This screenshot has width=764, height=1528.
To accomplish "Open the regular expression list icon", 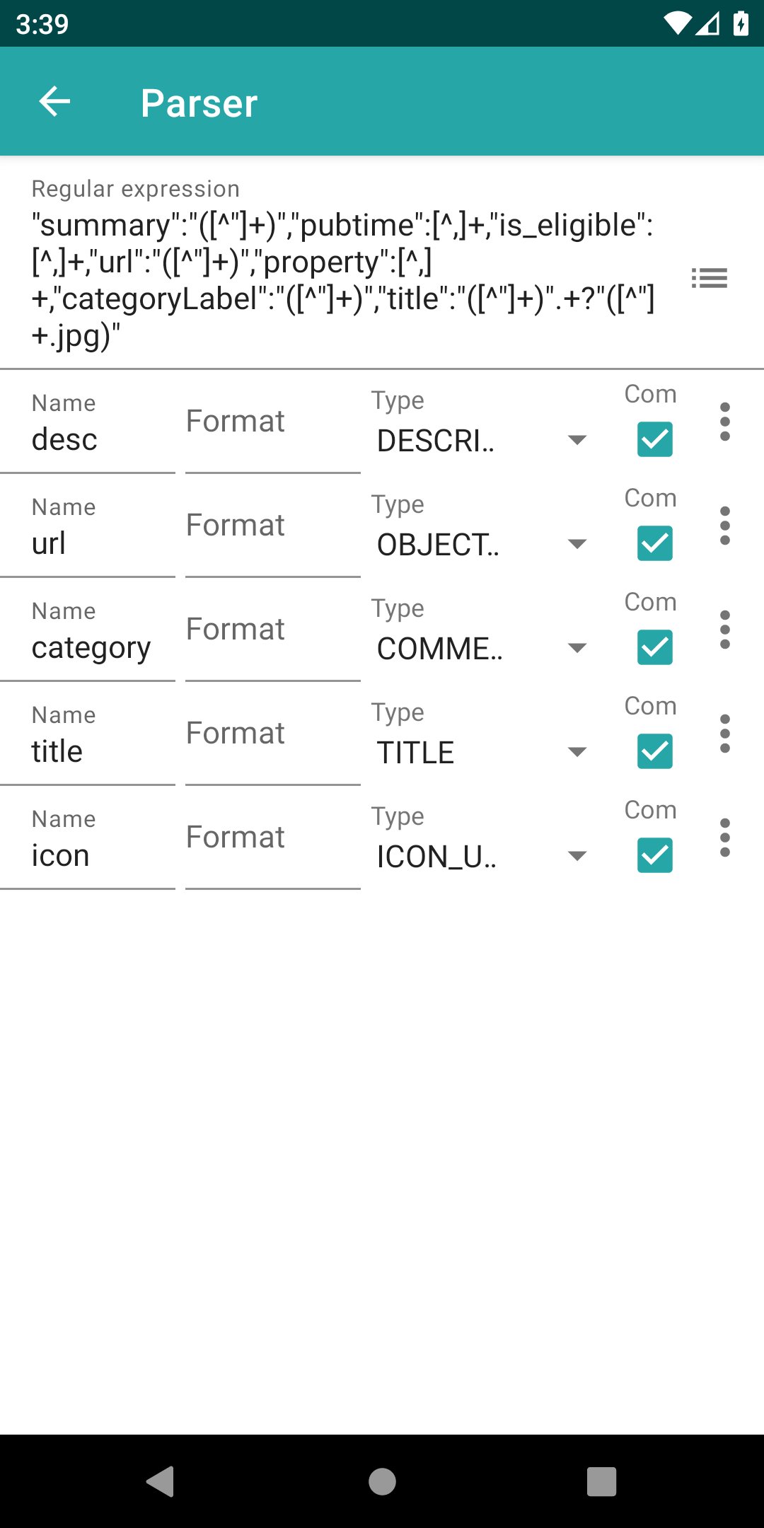I will 710,278.
